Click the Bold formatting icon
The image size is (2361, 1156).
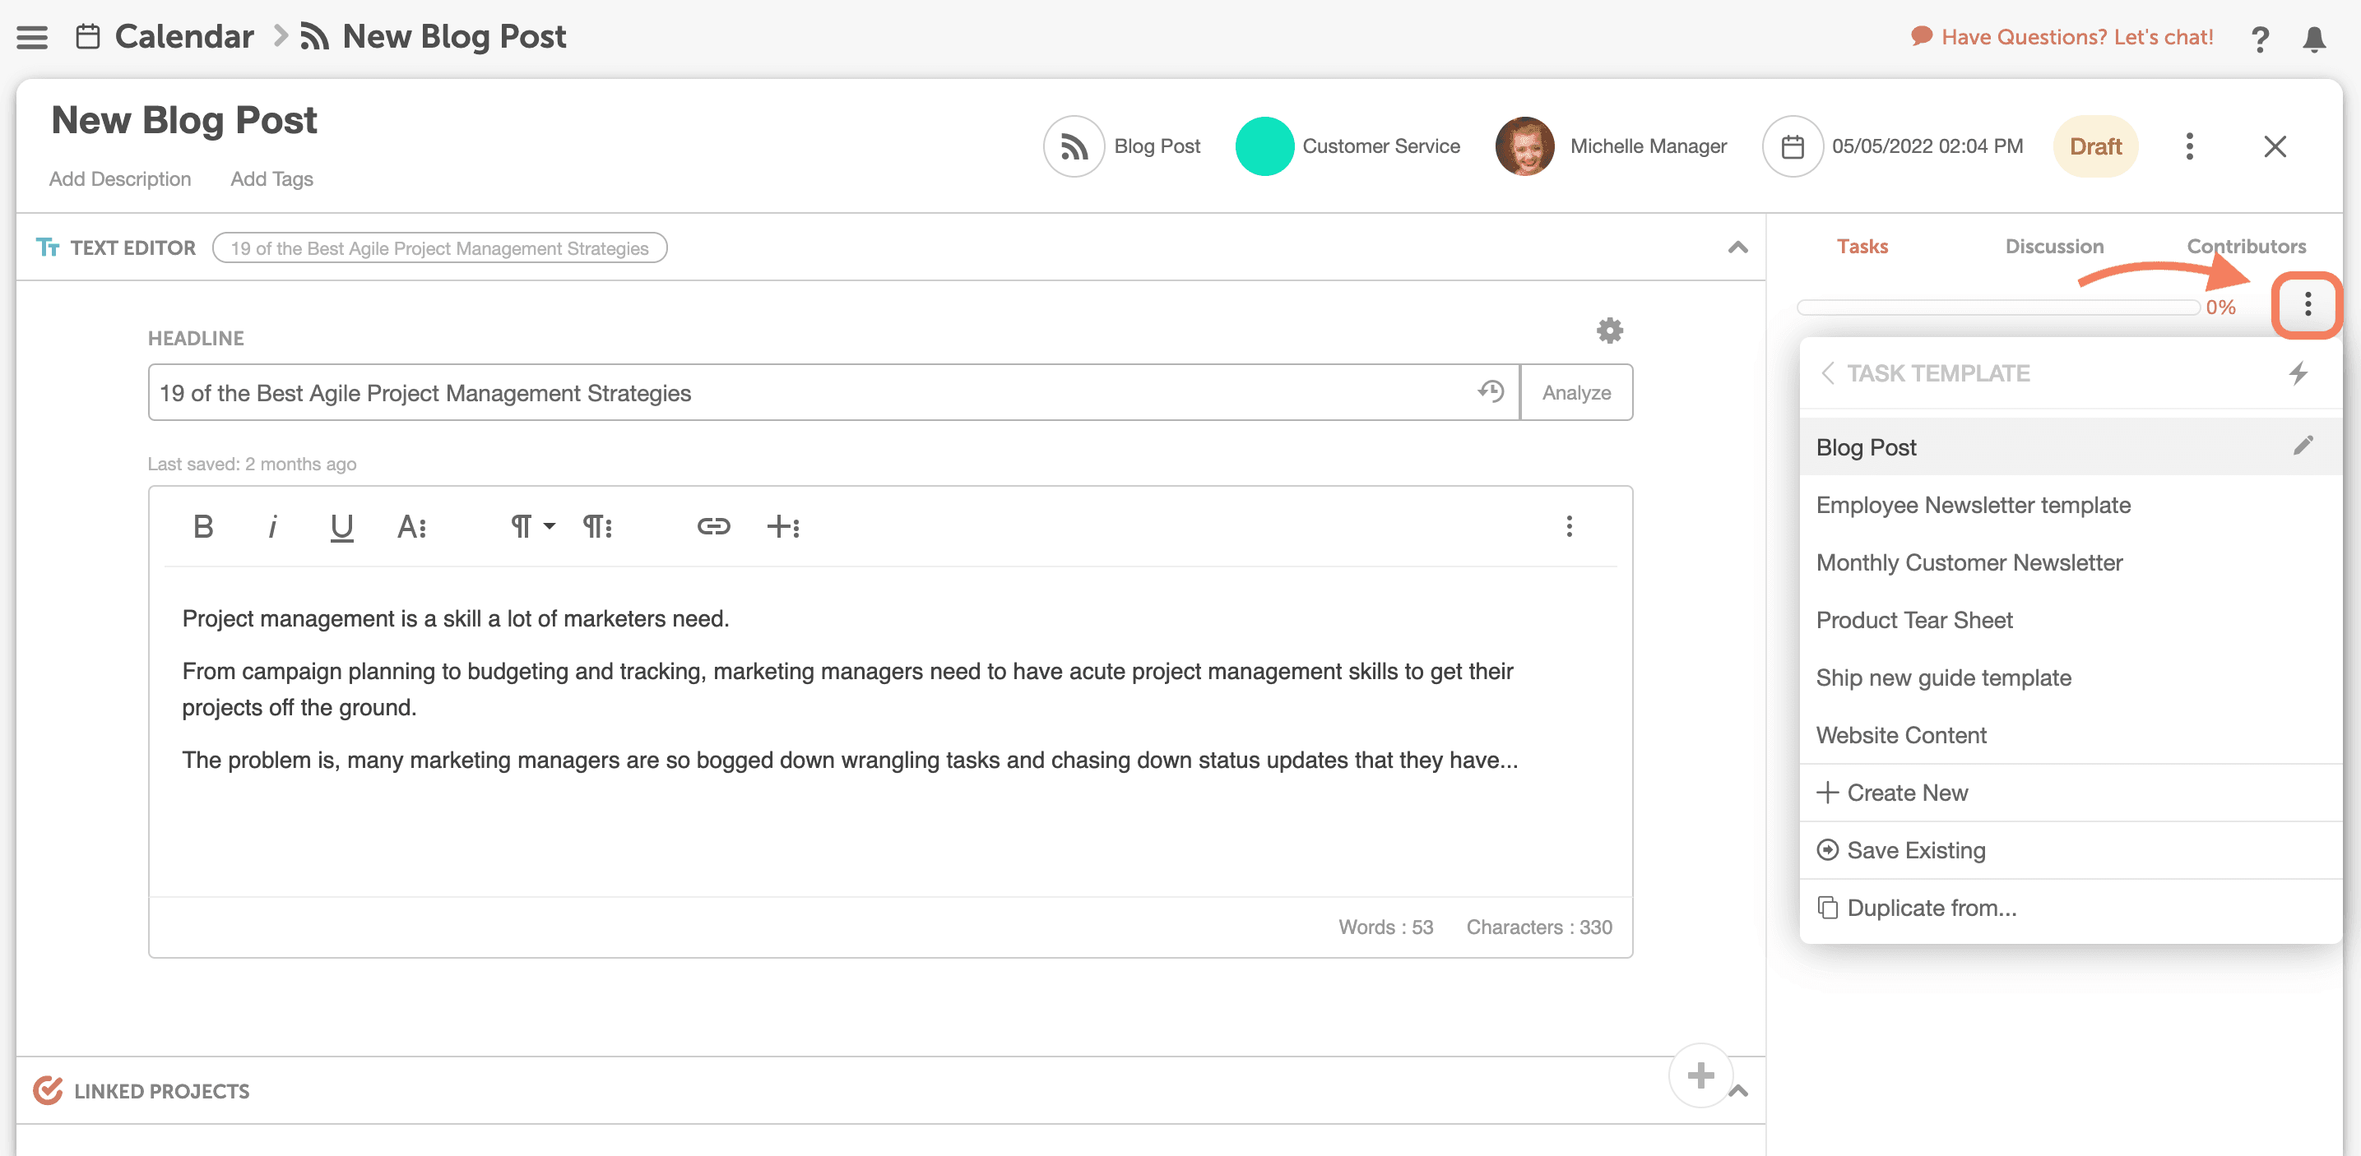[202, 525]
